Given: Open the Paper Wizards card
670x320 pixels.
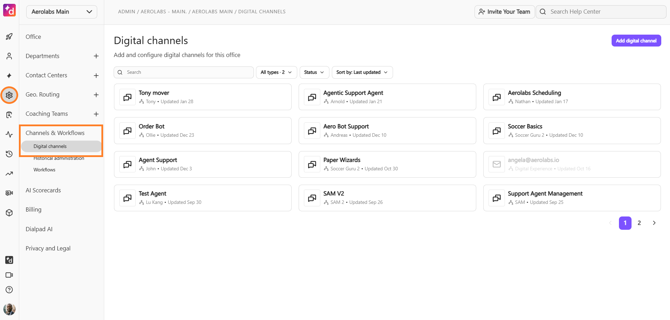Looking at the screenshot, I should click(x=387, y=164).
